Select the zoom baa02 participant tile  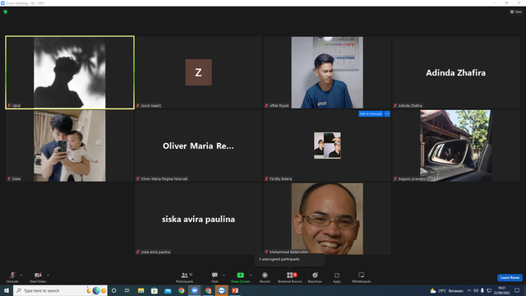(x=199, y=72)
